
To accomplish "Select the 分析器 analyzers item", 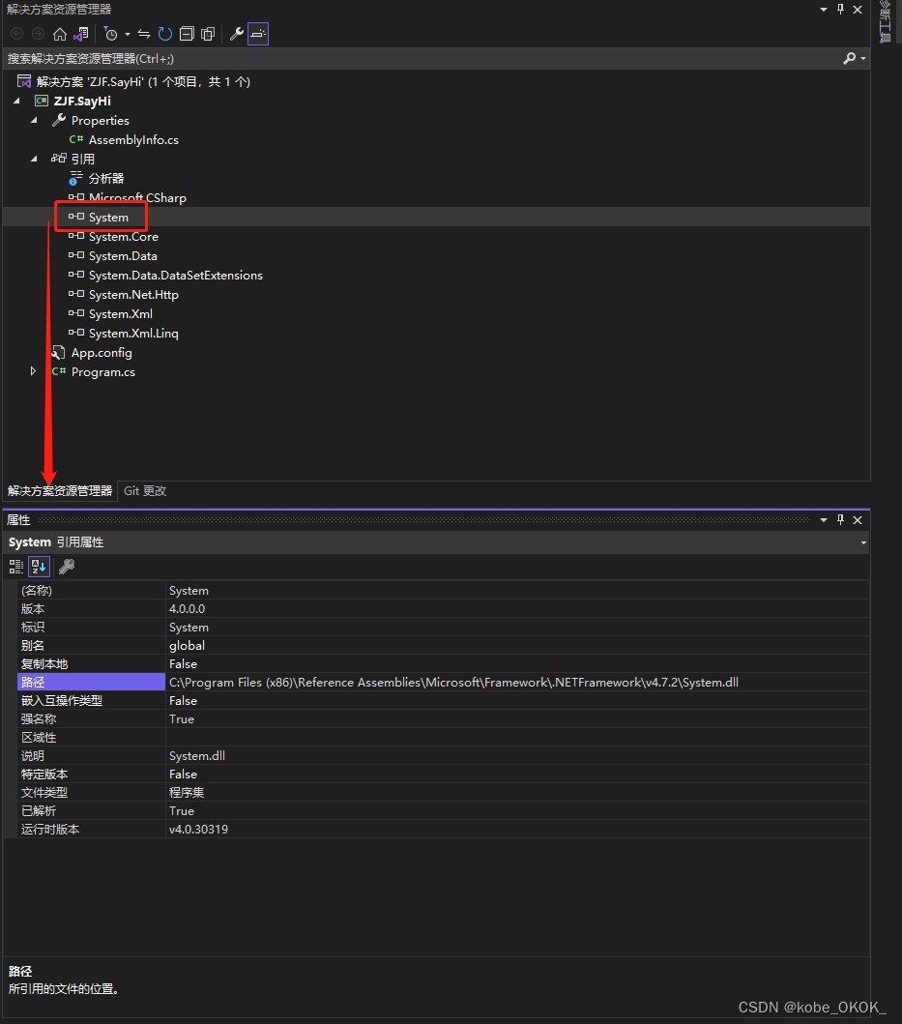I will click(105, 178).
